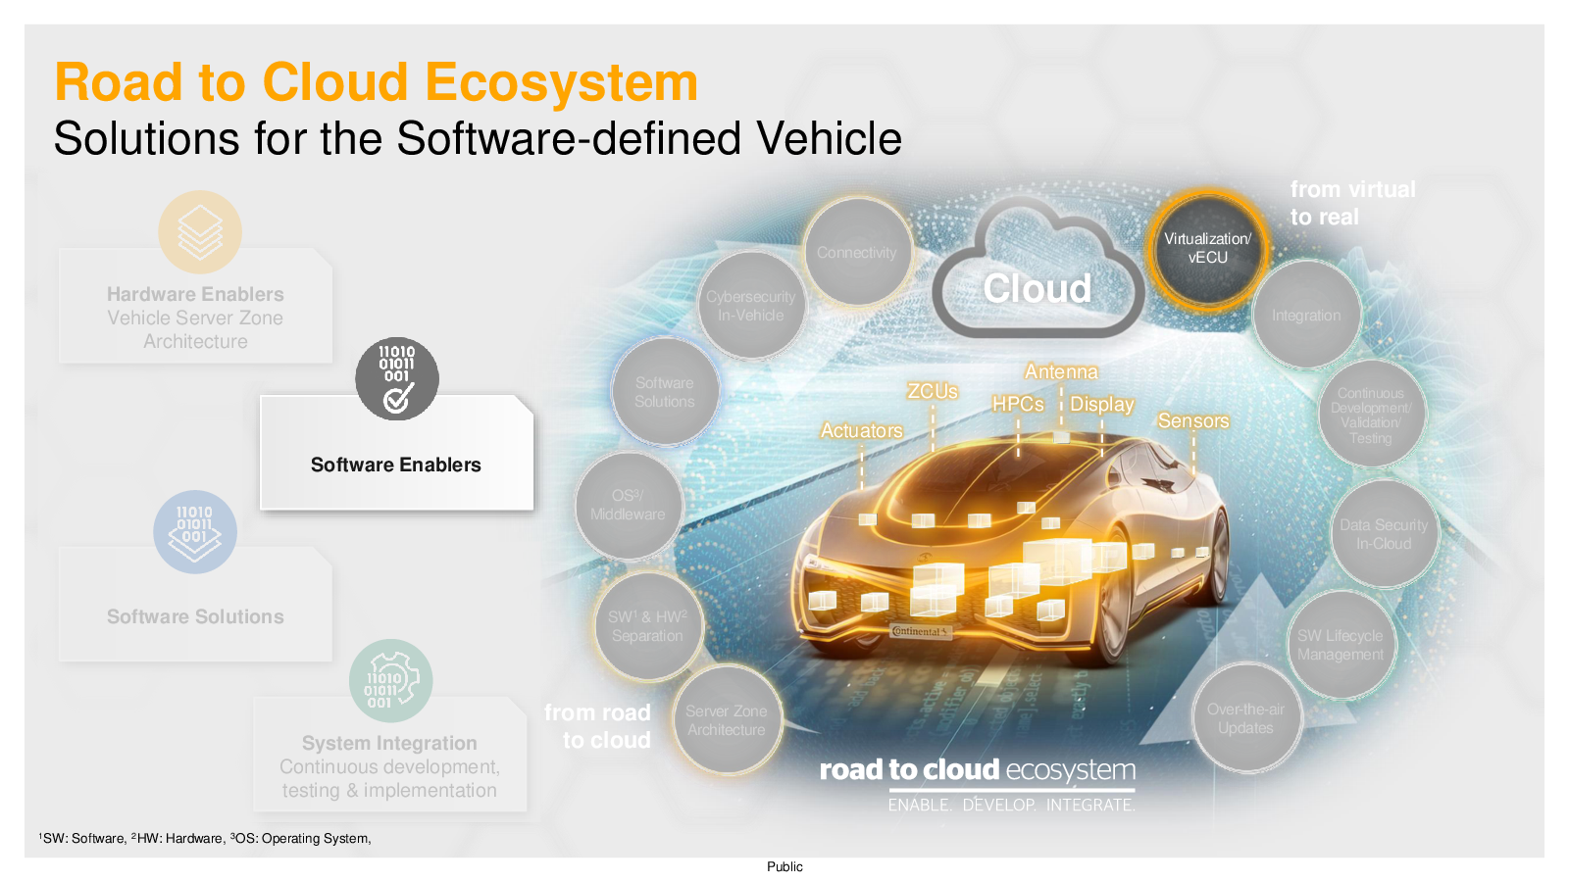
Task: Click the 'ENABLE. DEVELOP. INTEGRATE.' tagline
Action: pos(1012,806)
